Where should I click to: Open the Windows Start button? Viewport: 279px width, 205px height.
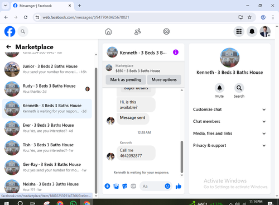6,203
